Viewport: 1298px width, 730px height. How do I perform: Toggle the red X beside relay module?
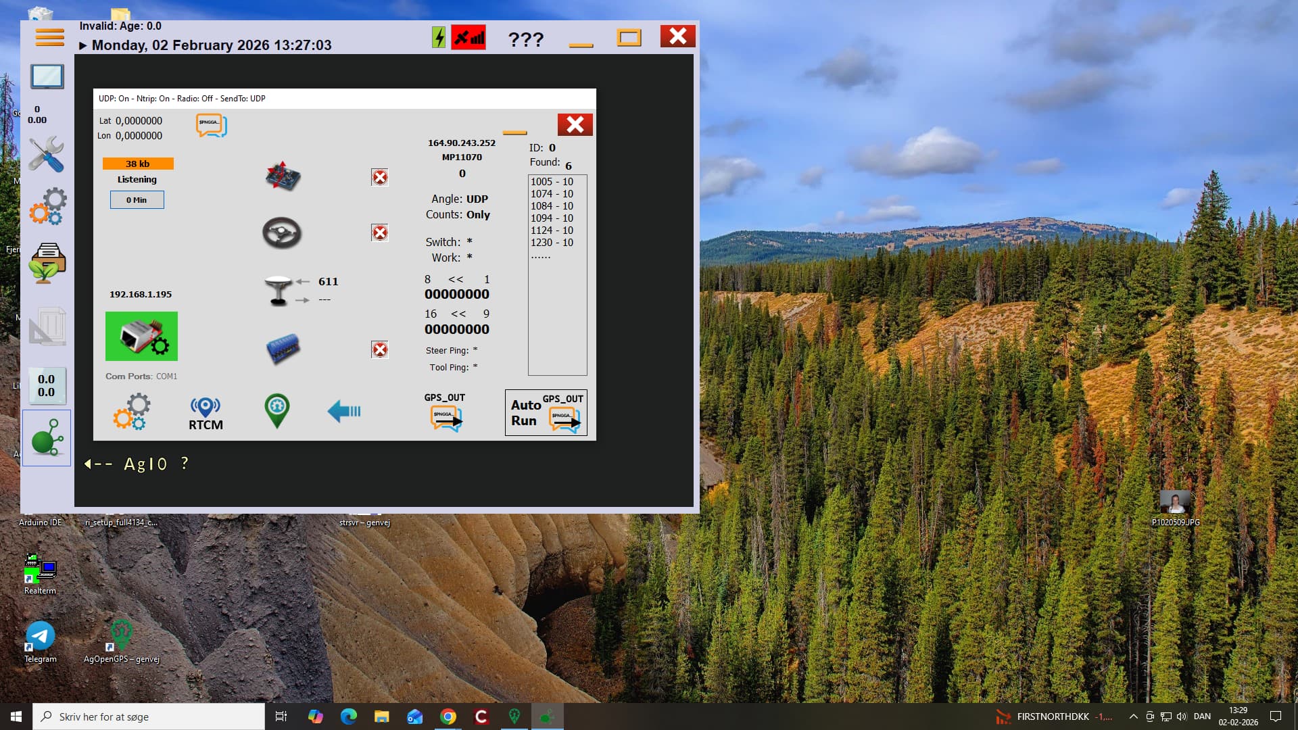tap(380, 349)
